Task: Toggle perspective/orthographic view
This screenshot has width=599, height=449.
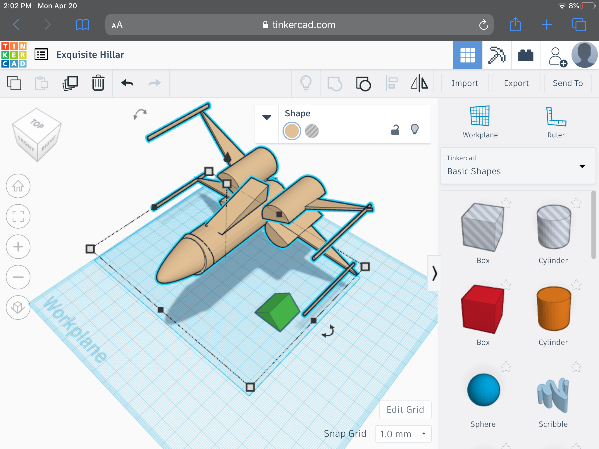Action: 18,308
